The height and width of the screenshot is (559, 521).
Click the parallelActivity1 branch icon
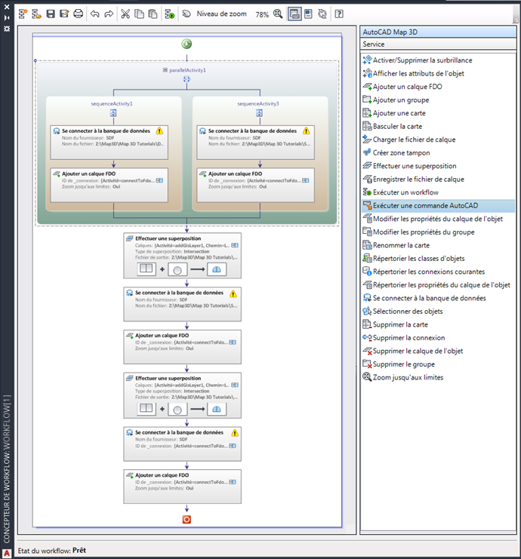point(187,79)
